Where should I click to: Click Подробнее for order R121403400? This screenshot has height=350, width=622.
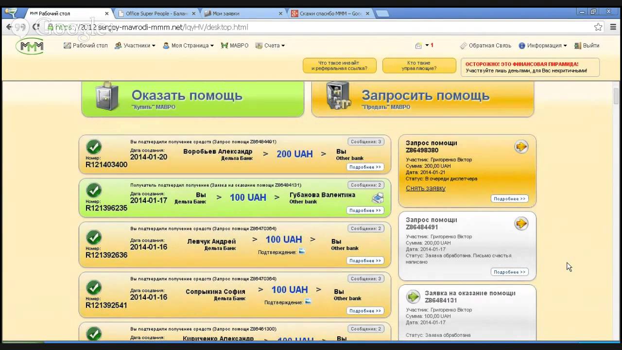pos(365,167)
